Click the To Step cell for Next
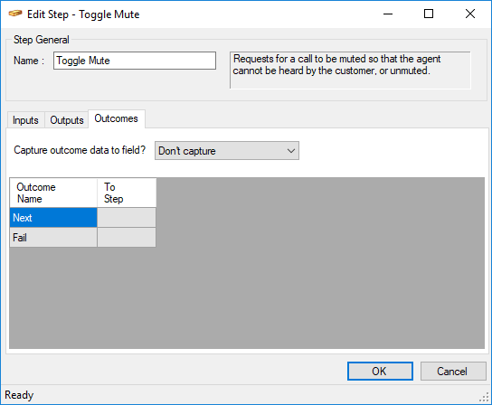Screen dimensions: 492x405 point(127,217)
